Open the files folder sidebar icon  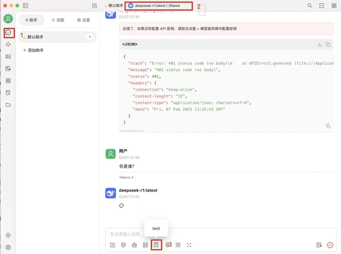pos(8,105)
